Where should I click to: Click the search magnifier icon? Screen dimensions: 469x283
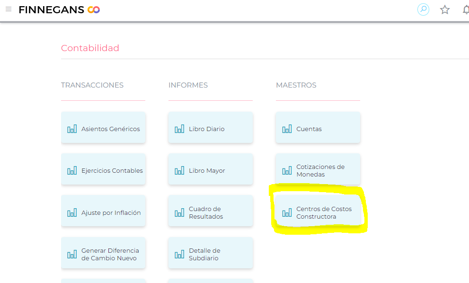tap(423, 9)
